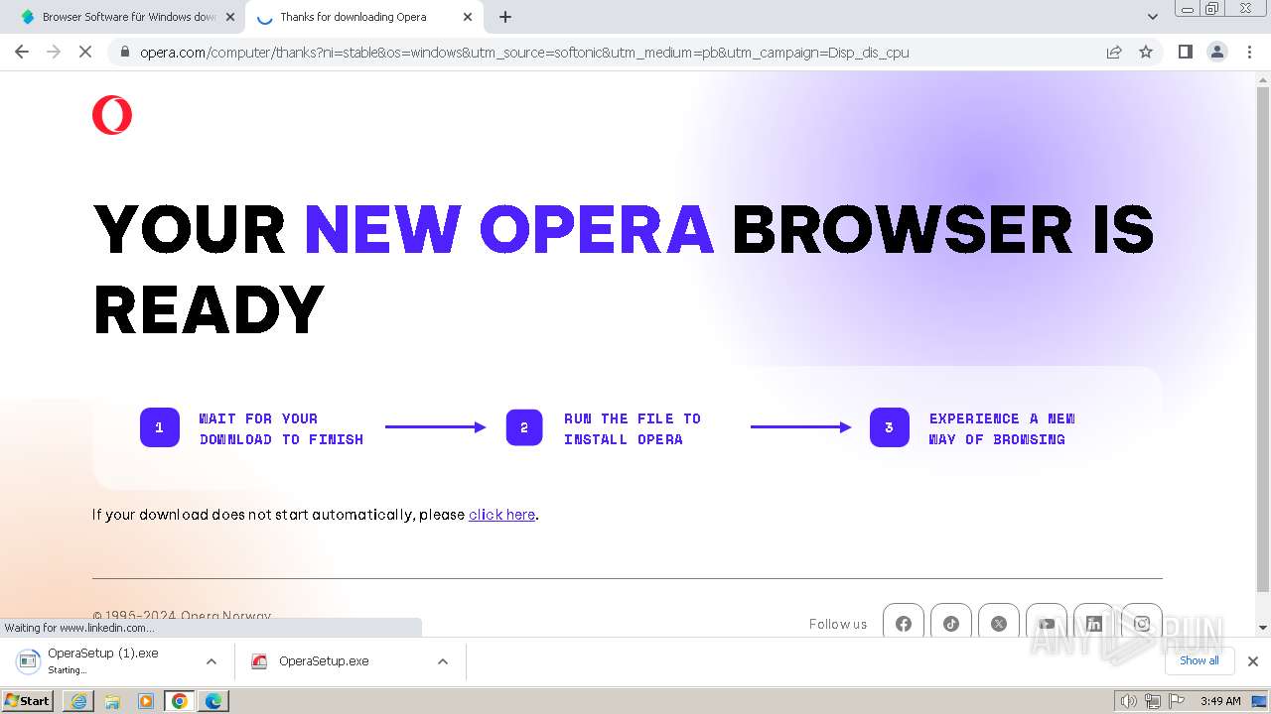The width and height of the screenshot is (1271, 714).
Task: Select Chrome in the taskbar
Action: pyautogui.click(x=180, y=701)
